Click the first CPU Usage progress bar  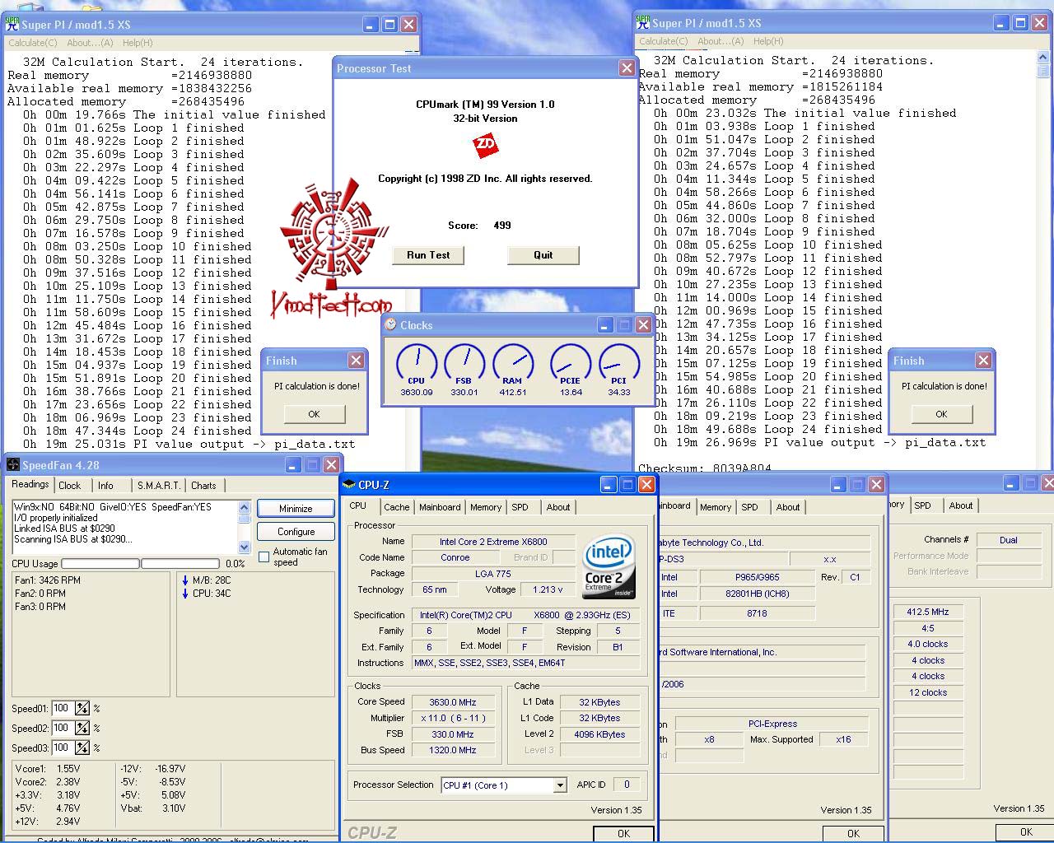click(100, 564)
